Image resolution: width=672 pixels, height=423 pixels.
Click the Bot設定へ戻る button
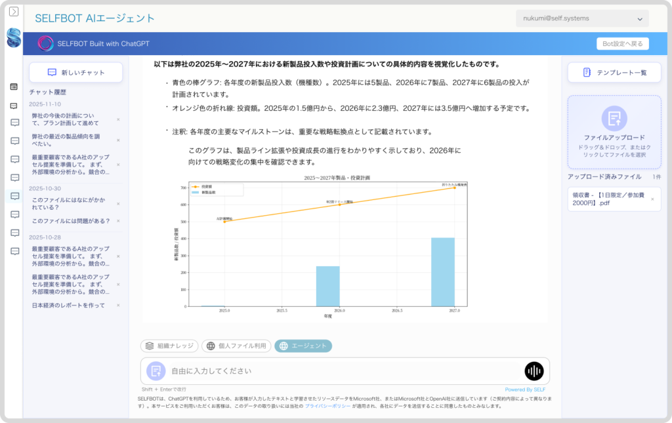[x=622, y=44]
